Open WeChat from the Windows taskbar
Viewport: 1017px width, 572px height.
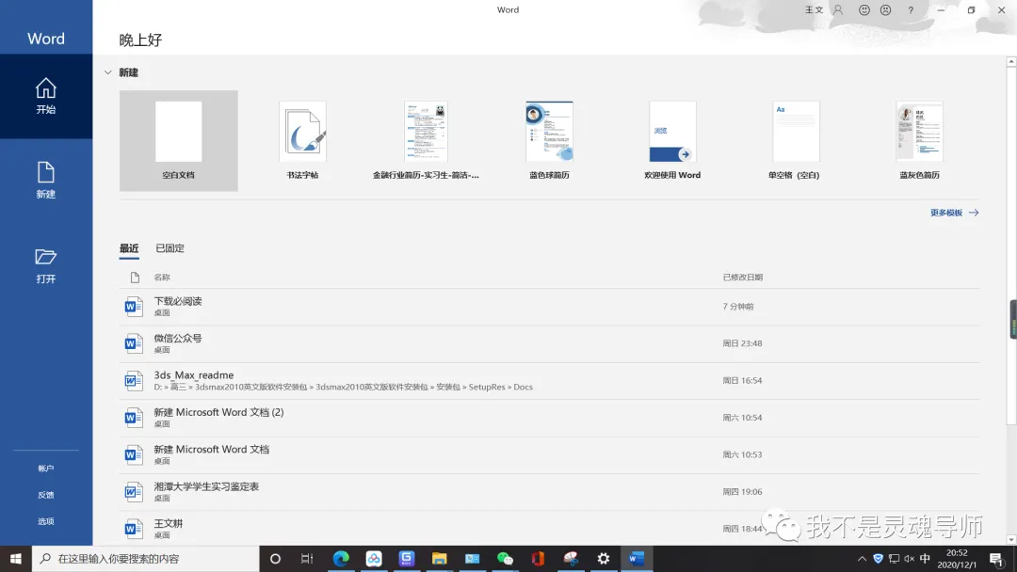pyautogui.click(x=505, y=559)
